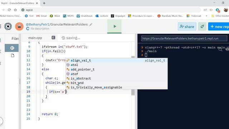Choose bit_and from autocomplete list

(x=117, y=83)
